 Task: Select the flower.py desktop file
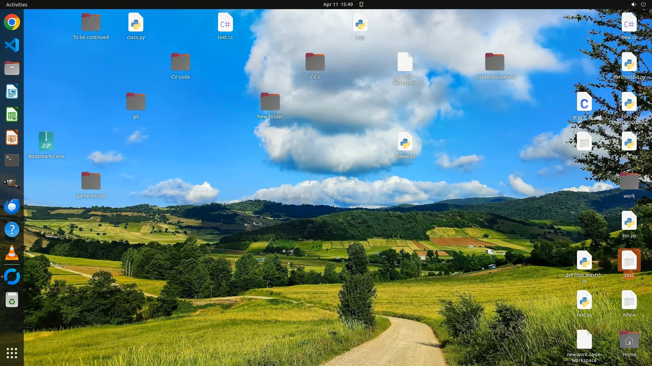(405, 142)
